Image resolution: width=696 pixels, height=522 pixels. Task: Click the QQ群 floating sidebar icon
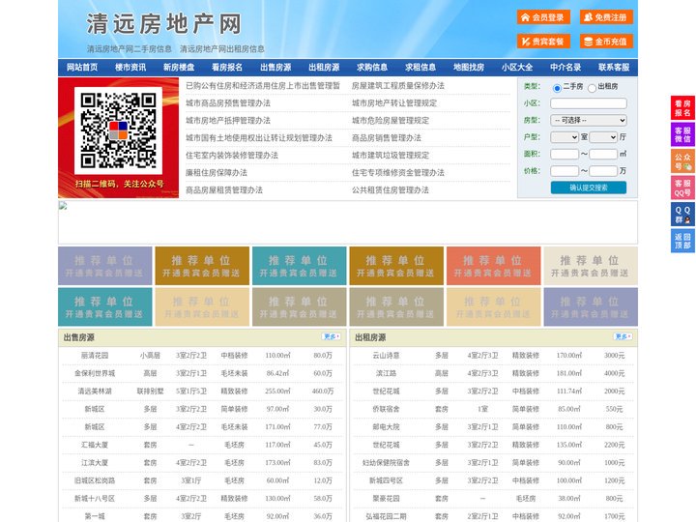click(682, 215)
